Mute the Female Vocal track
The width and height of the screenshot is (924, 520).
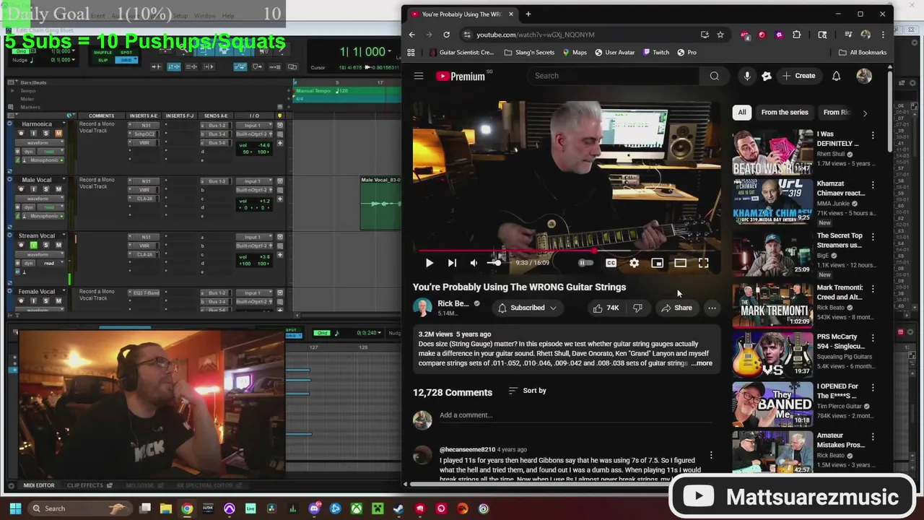coord(58,300)
